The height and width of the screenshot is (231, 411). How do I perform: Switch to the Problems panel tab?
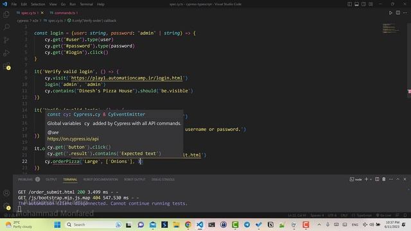29,180
